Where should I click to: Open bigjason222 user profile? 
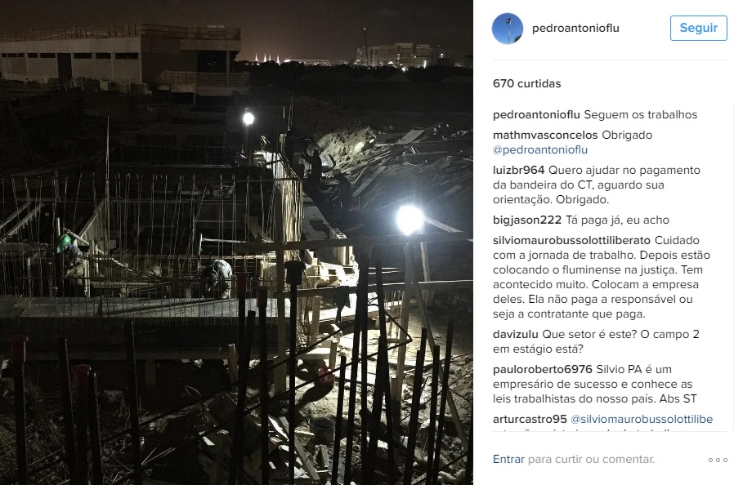point(526,220)
